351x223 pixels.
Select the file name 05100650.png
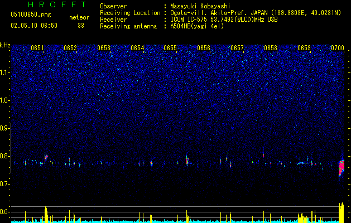coord(31,14)
